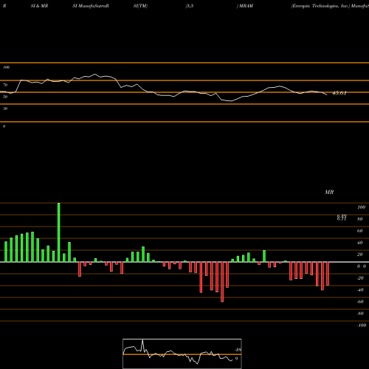Click the '50' label on the RSI axis
The image size is (369, 369).
[x=5, y=97]
